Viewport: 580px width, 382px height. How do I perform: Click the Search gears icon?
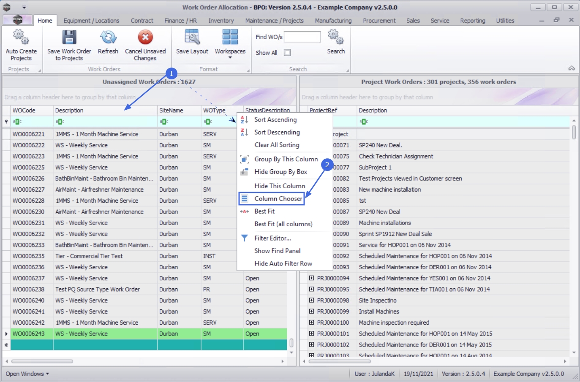pyautogui.click(x=335, y=38)
